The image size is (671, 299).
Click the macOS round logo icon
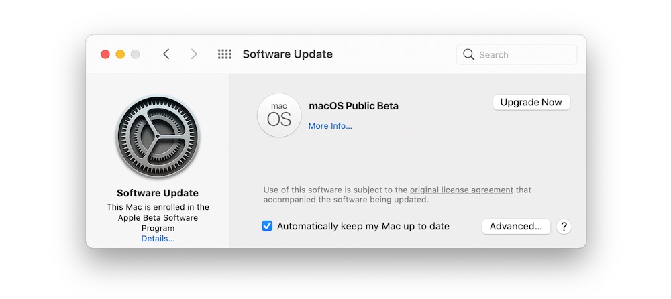(279, 115)
